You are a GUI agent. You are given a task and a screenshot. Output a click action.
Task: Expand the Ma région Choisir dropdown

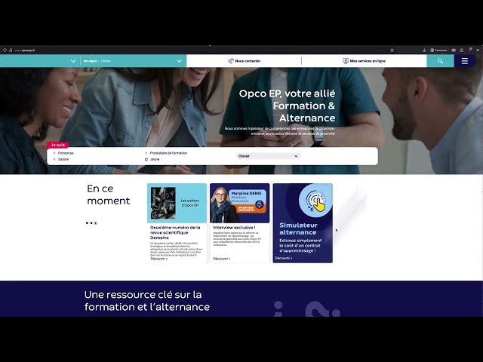179,60
